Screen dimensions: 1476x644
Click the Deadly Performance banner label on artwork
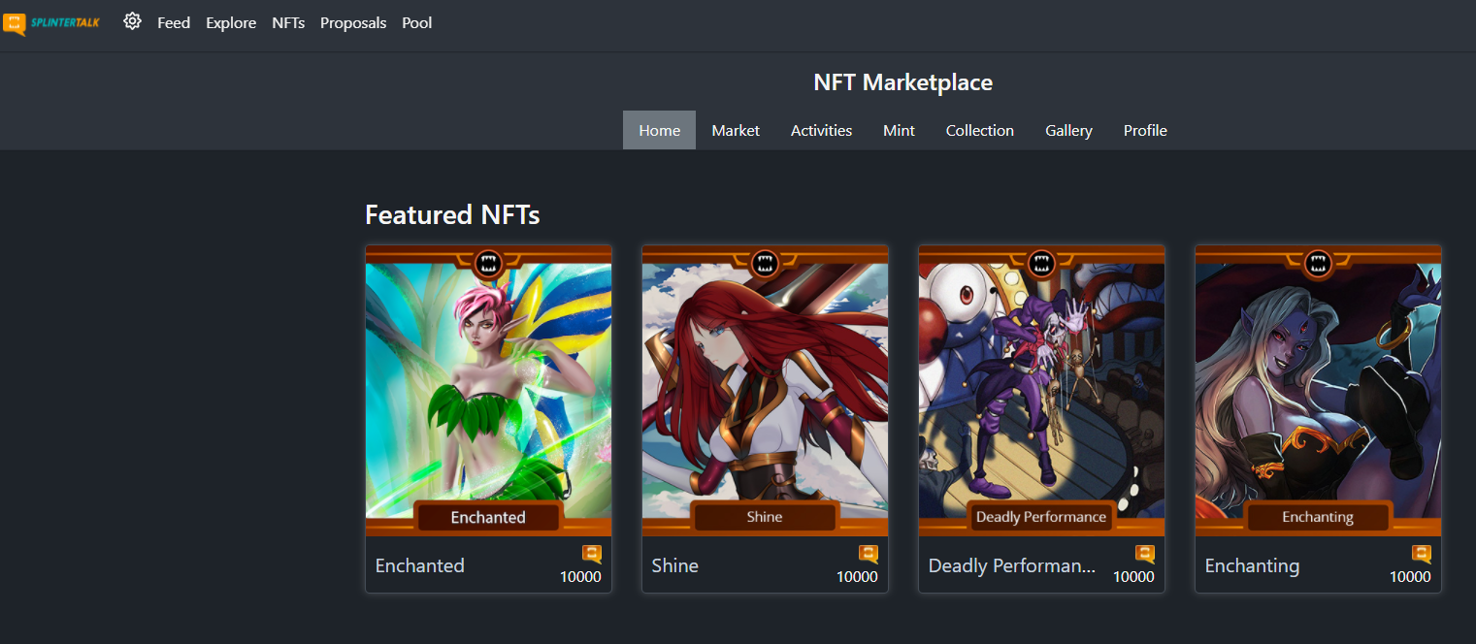point(1041,517)
